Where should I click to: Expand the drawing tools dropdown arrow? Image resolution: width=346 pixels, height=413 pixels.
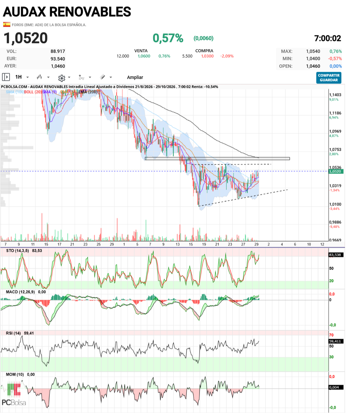tap(111, 77)
